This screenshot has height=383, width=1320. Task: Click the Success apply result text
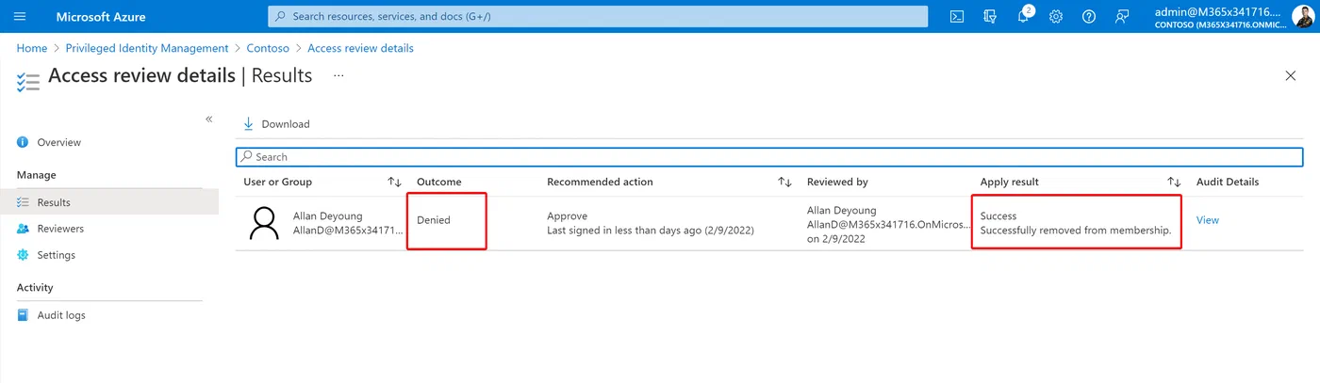pos(998,215)
